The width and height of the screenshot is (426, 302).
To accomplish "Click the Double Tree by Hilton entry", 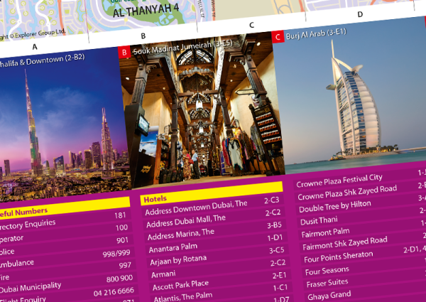I will 334,205.
